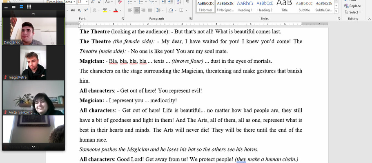
Task: Select Anita Ivanković's video tile
Action: click(33, 98)
